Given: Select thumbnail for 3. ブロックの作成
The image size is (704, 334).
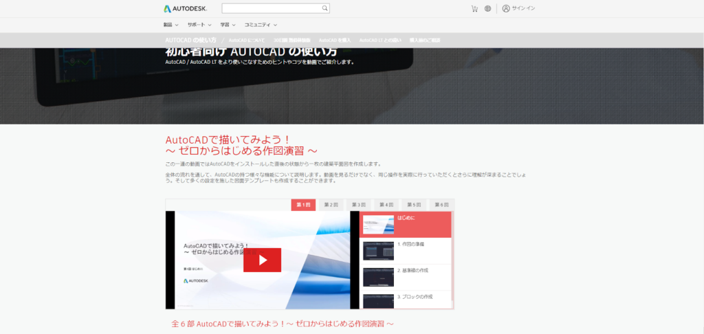Looking at the screenshot, I should (x=379, y=301).
